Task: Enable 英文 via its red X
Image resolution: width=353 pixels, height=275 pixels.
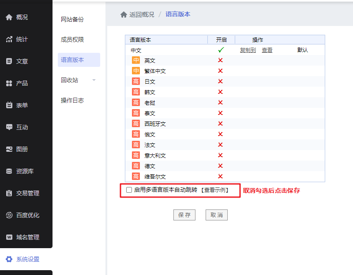Action: click(x=220, y=60)
